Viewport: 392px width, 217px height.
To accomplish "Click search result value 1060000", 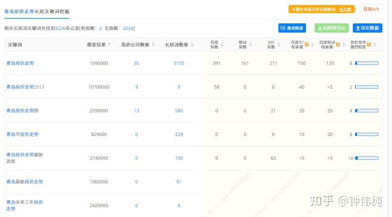I will 99,182.
